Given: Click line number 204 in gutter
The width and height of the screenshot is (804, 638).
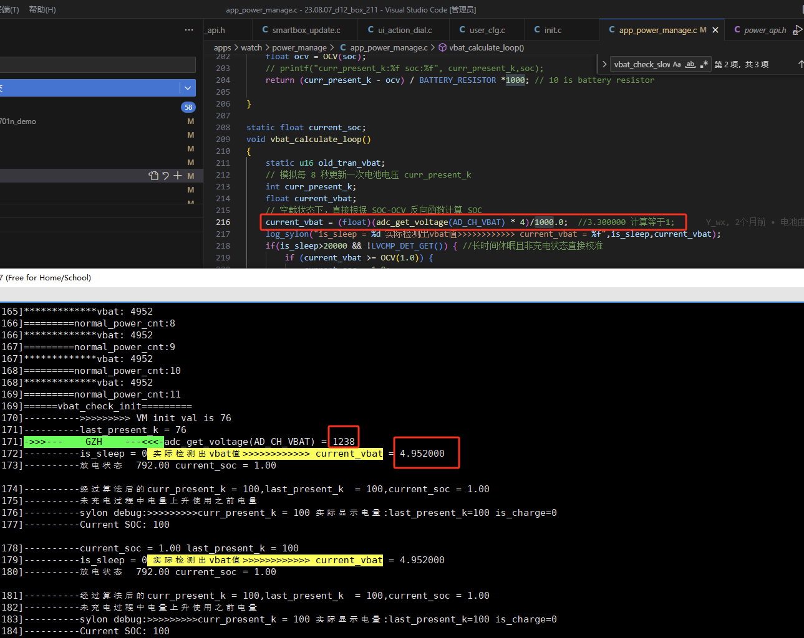Looking at the screenshot, I should [223, 80].
